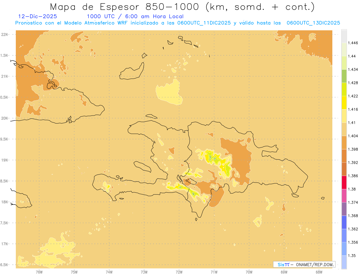Select the blue legend swatch between 1.362 and 1.368
Image resolution: width=358 pixels, height=276 pixels.
344,222
